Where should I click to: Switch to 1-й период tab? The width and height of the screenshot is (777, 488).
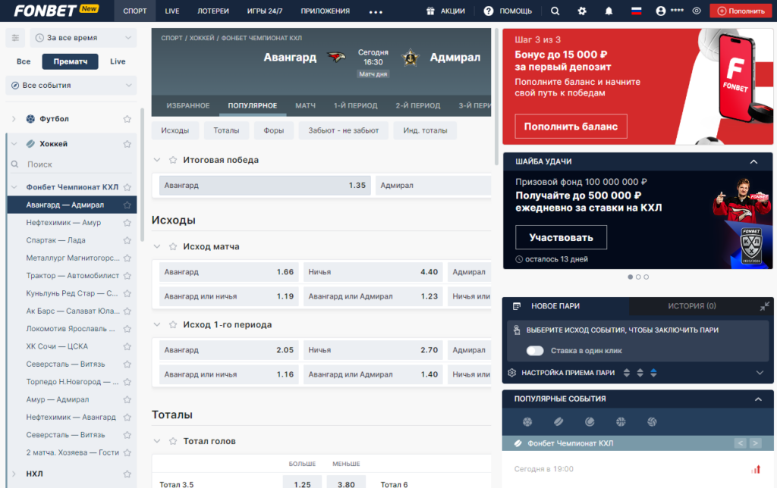[x=355, y=105]
